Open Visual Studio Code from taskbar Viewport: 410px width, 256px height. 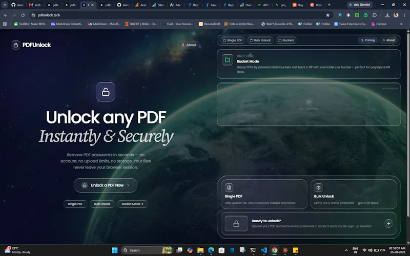[264, 250]
